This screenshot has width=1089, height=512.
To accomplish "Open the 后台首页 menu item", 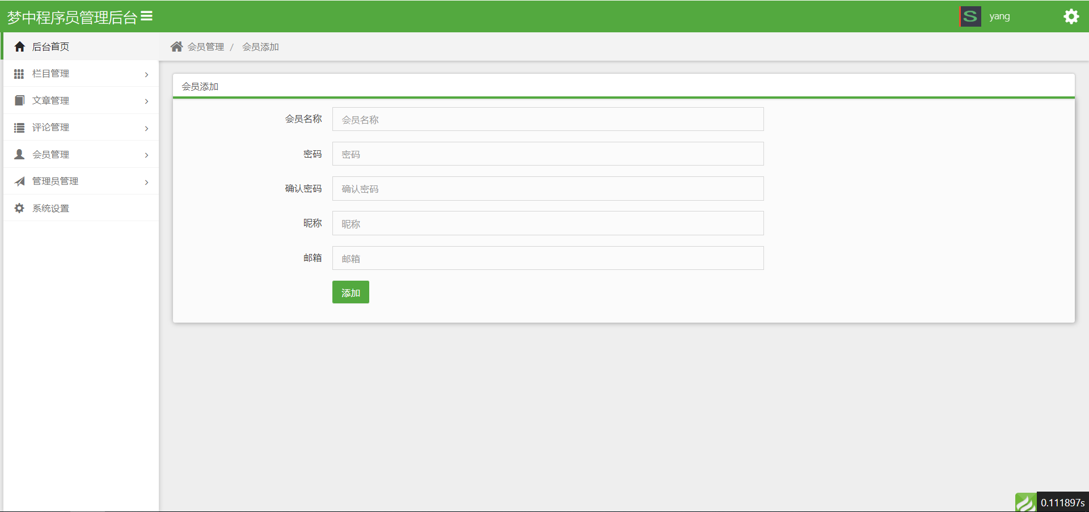I will tap(81, 46).
